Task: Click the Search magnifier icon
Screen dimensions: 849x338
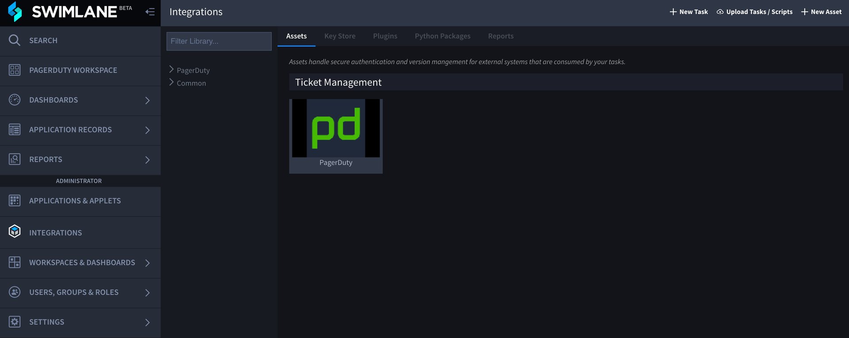Action: [x=15, y=40]
